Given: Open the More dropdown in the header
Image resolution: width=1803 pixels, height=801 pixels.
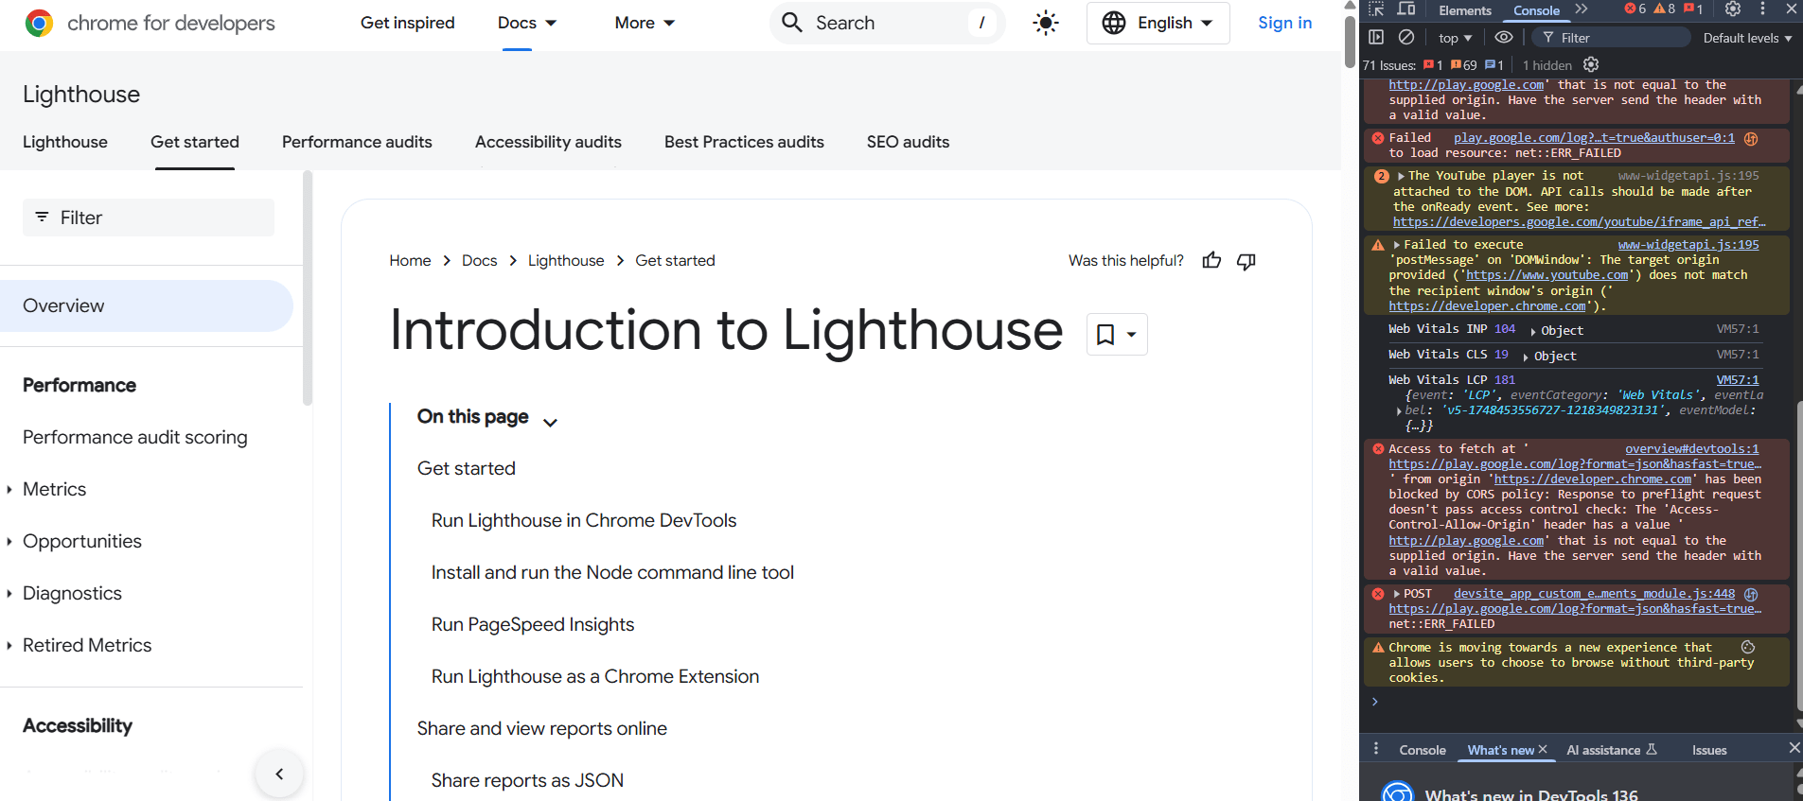Looking at the screenshot, I should [645, 23].
